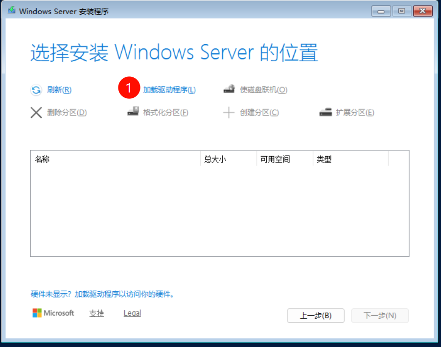Screen dimensions: 441x347
Task: Click the Windows Server setup title bar icon
Action: (11, 11)
